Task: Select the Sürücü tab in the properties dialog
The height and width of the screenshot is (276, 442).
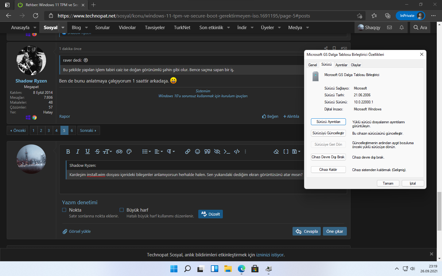Action: (x=326, y=64)
